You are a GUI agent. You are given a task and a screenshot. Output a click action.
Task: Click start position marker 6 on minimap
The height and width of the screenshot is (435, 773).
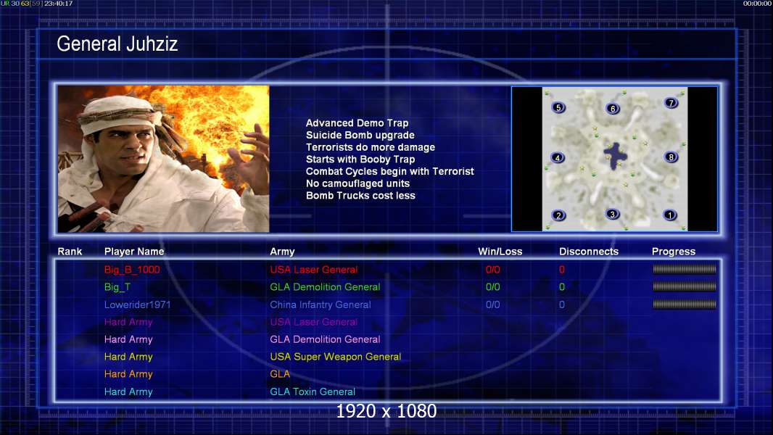(612, 108)
